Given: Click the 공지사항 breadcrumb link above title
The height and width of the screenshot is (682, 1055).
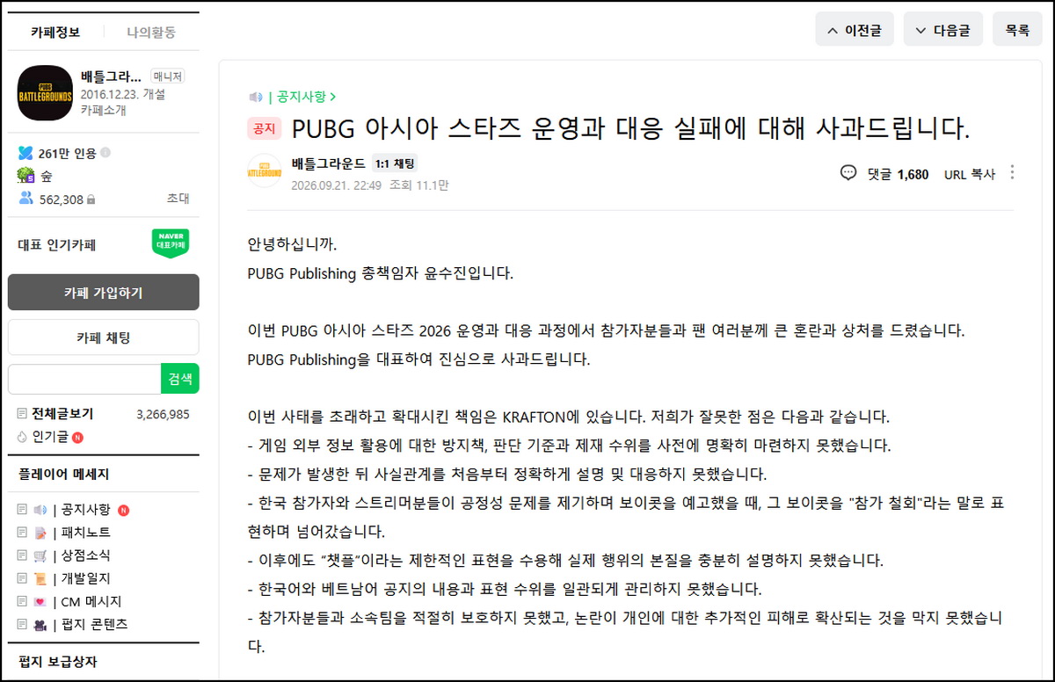Looking at the screenshot, I should [307, 97].
